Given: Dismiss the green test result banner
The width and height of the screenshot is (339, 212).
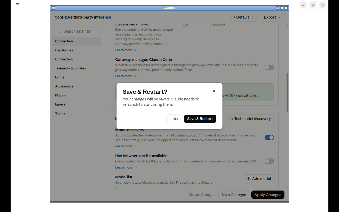Looking at the screenshot, I should 269,89.
